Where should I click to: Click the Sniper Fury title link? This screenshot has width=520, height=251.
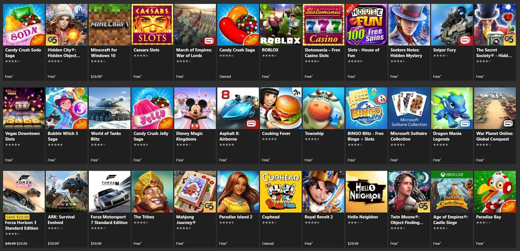(444, 50)
